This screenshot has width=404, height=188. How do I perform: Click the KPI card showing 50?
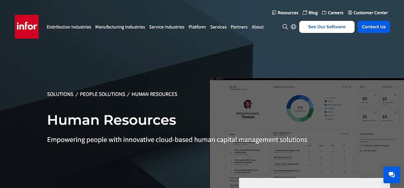369,100
